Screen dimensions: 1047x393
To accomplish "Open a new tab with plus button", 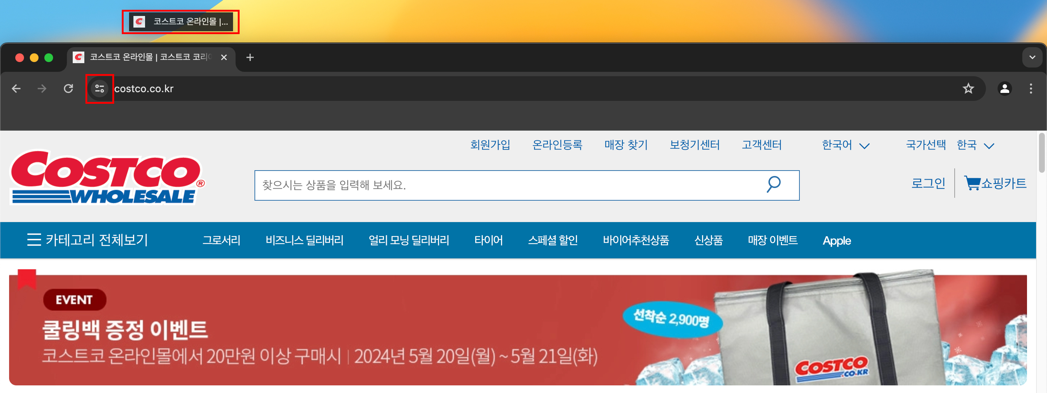I will point(250,58).
